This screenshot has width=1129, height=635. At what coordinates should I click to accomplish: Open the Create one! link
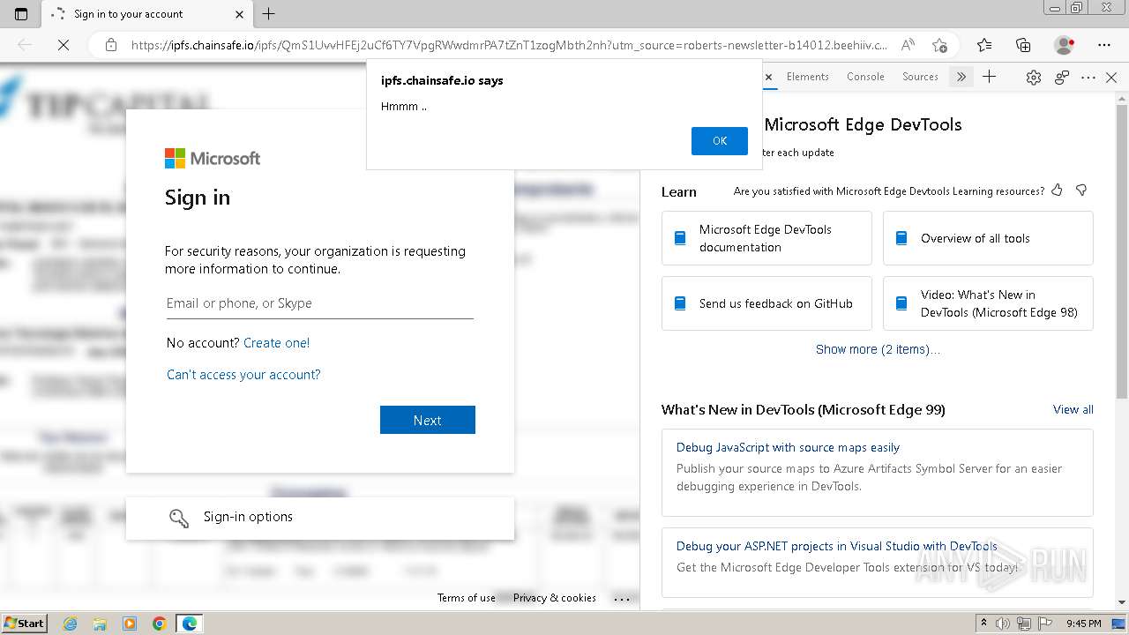[276, 343]
